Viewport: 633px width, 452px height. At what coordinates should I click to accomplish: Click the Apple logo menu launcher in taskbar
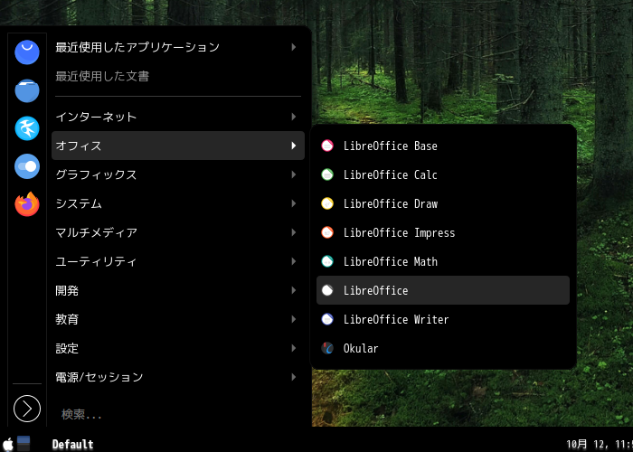[x=8, y=445]
